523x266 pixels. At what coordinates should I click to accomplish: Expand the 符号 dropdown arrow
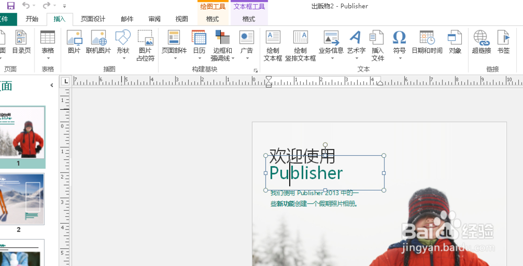(400, 59)
